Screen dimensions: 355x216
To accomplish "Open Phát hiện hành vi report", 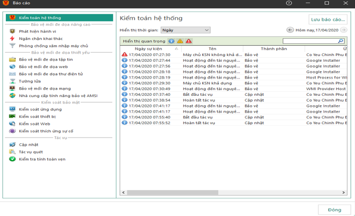I will click(x=38, y=31).
